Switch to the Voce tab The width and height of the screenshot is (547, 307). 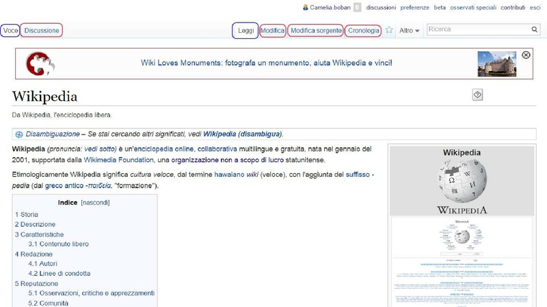click(x=10, y=30)
